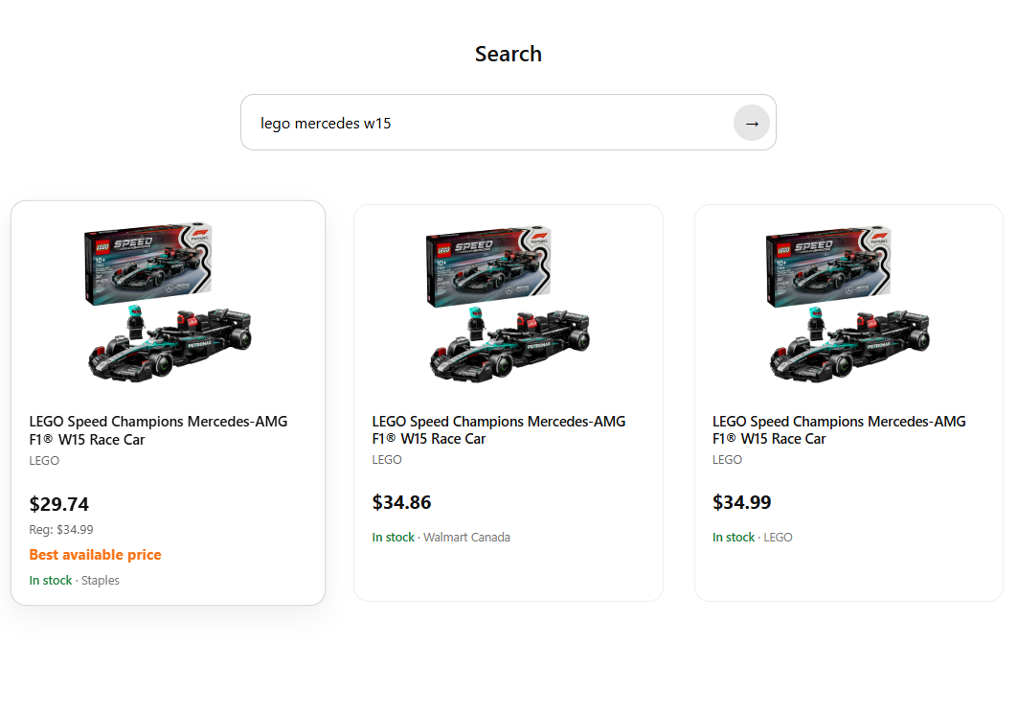Open the LEGO store product image
The height and width of the screenshot is (713, 1018).
848,297
